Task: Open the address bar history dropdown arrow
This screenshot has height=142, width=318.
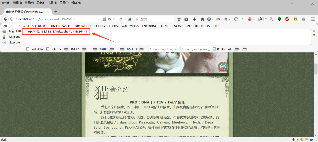Action: click(114, 19)
